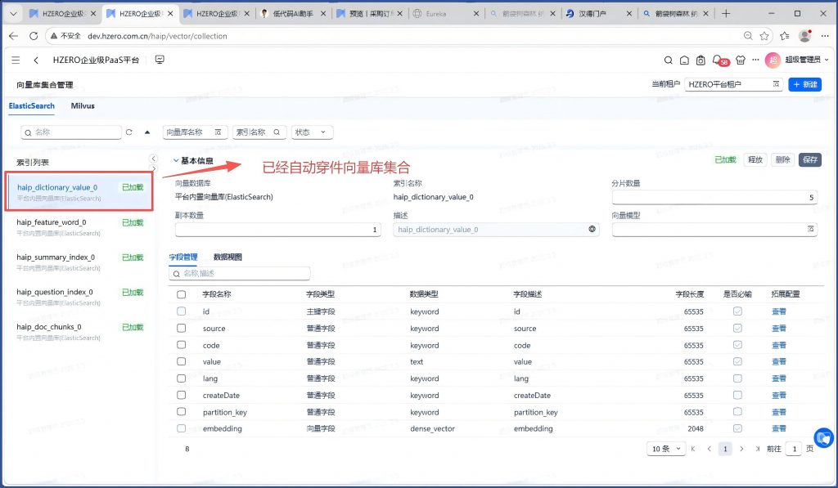Open the 10 条 page size dropdown
Image resolution: width=838 pixels, height=488 pixels.
click(665, 449)
